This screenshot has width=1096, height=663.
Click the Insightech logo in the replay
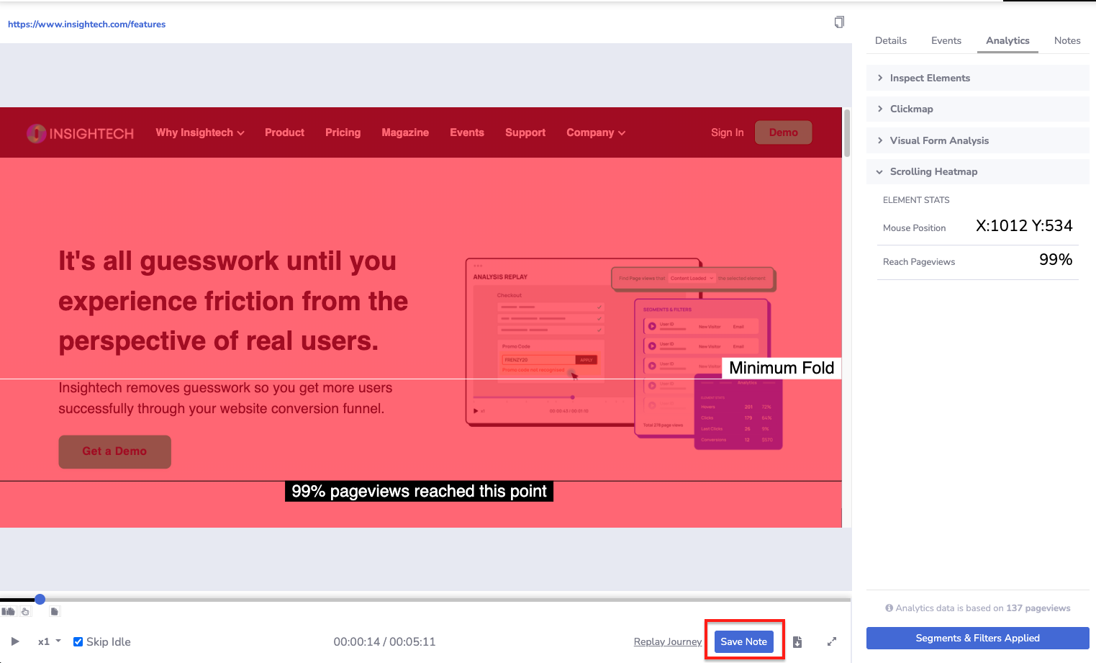tap(80, 133)
